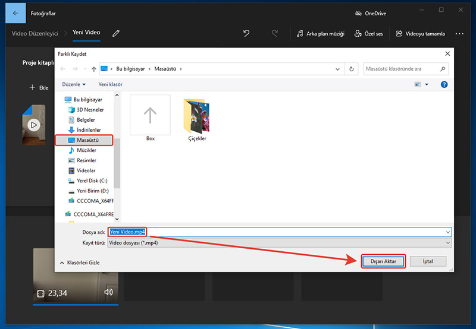
Task: Open the view options dropdown arrow
Action: (427, 85)
